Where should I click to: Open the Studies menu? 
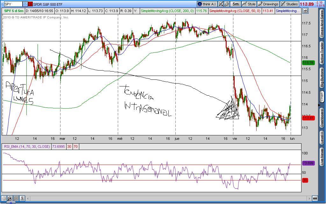[x=289, y=4]
